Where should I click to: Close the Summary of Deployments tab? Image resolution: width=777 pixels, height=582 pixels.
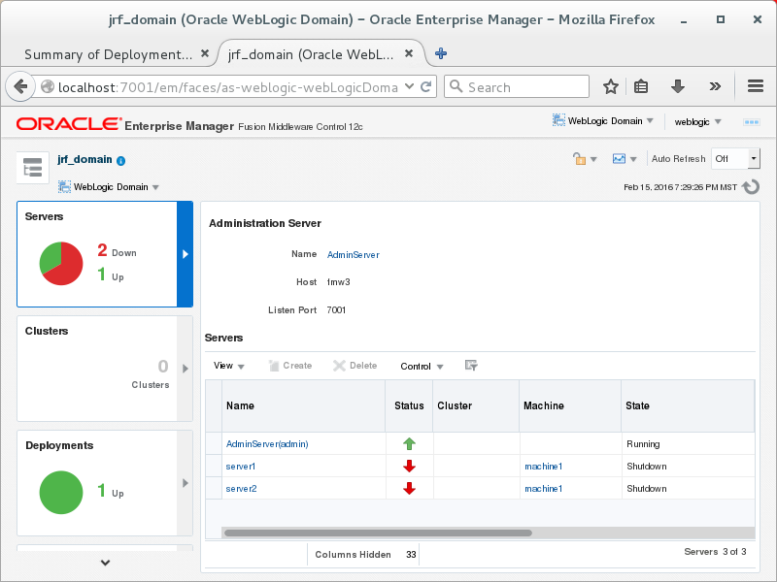205,53
